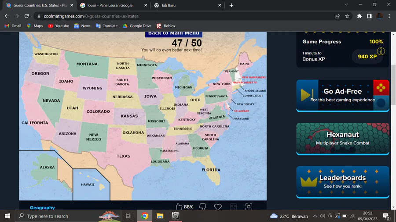The image size is (396, 222).
Task: Open the notification center icon
Action: point(386,216)
